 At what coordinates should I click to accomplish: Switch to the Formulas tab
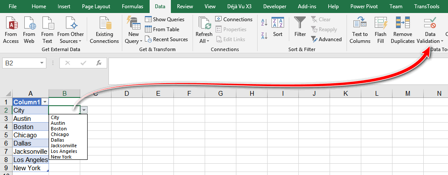coord(132,6)
